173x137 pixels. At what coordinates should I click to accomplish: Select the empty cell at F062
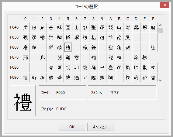point(43,47)
